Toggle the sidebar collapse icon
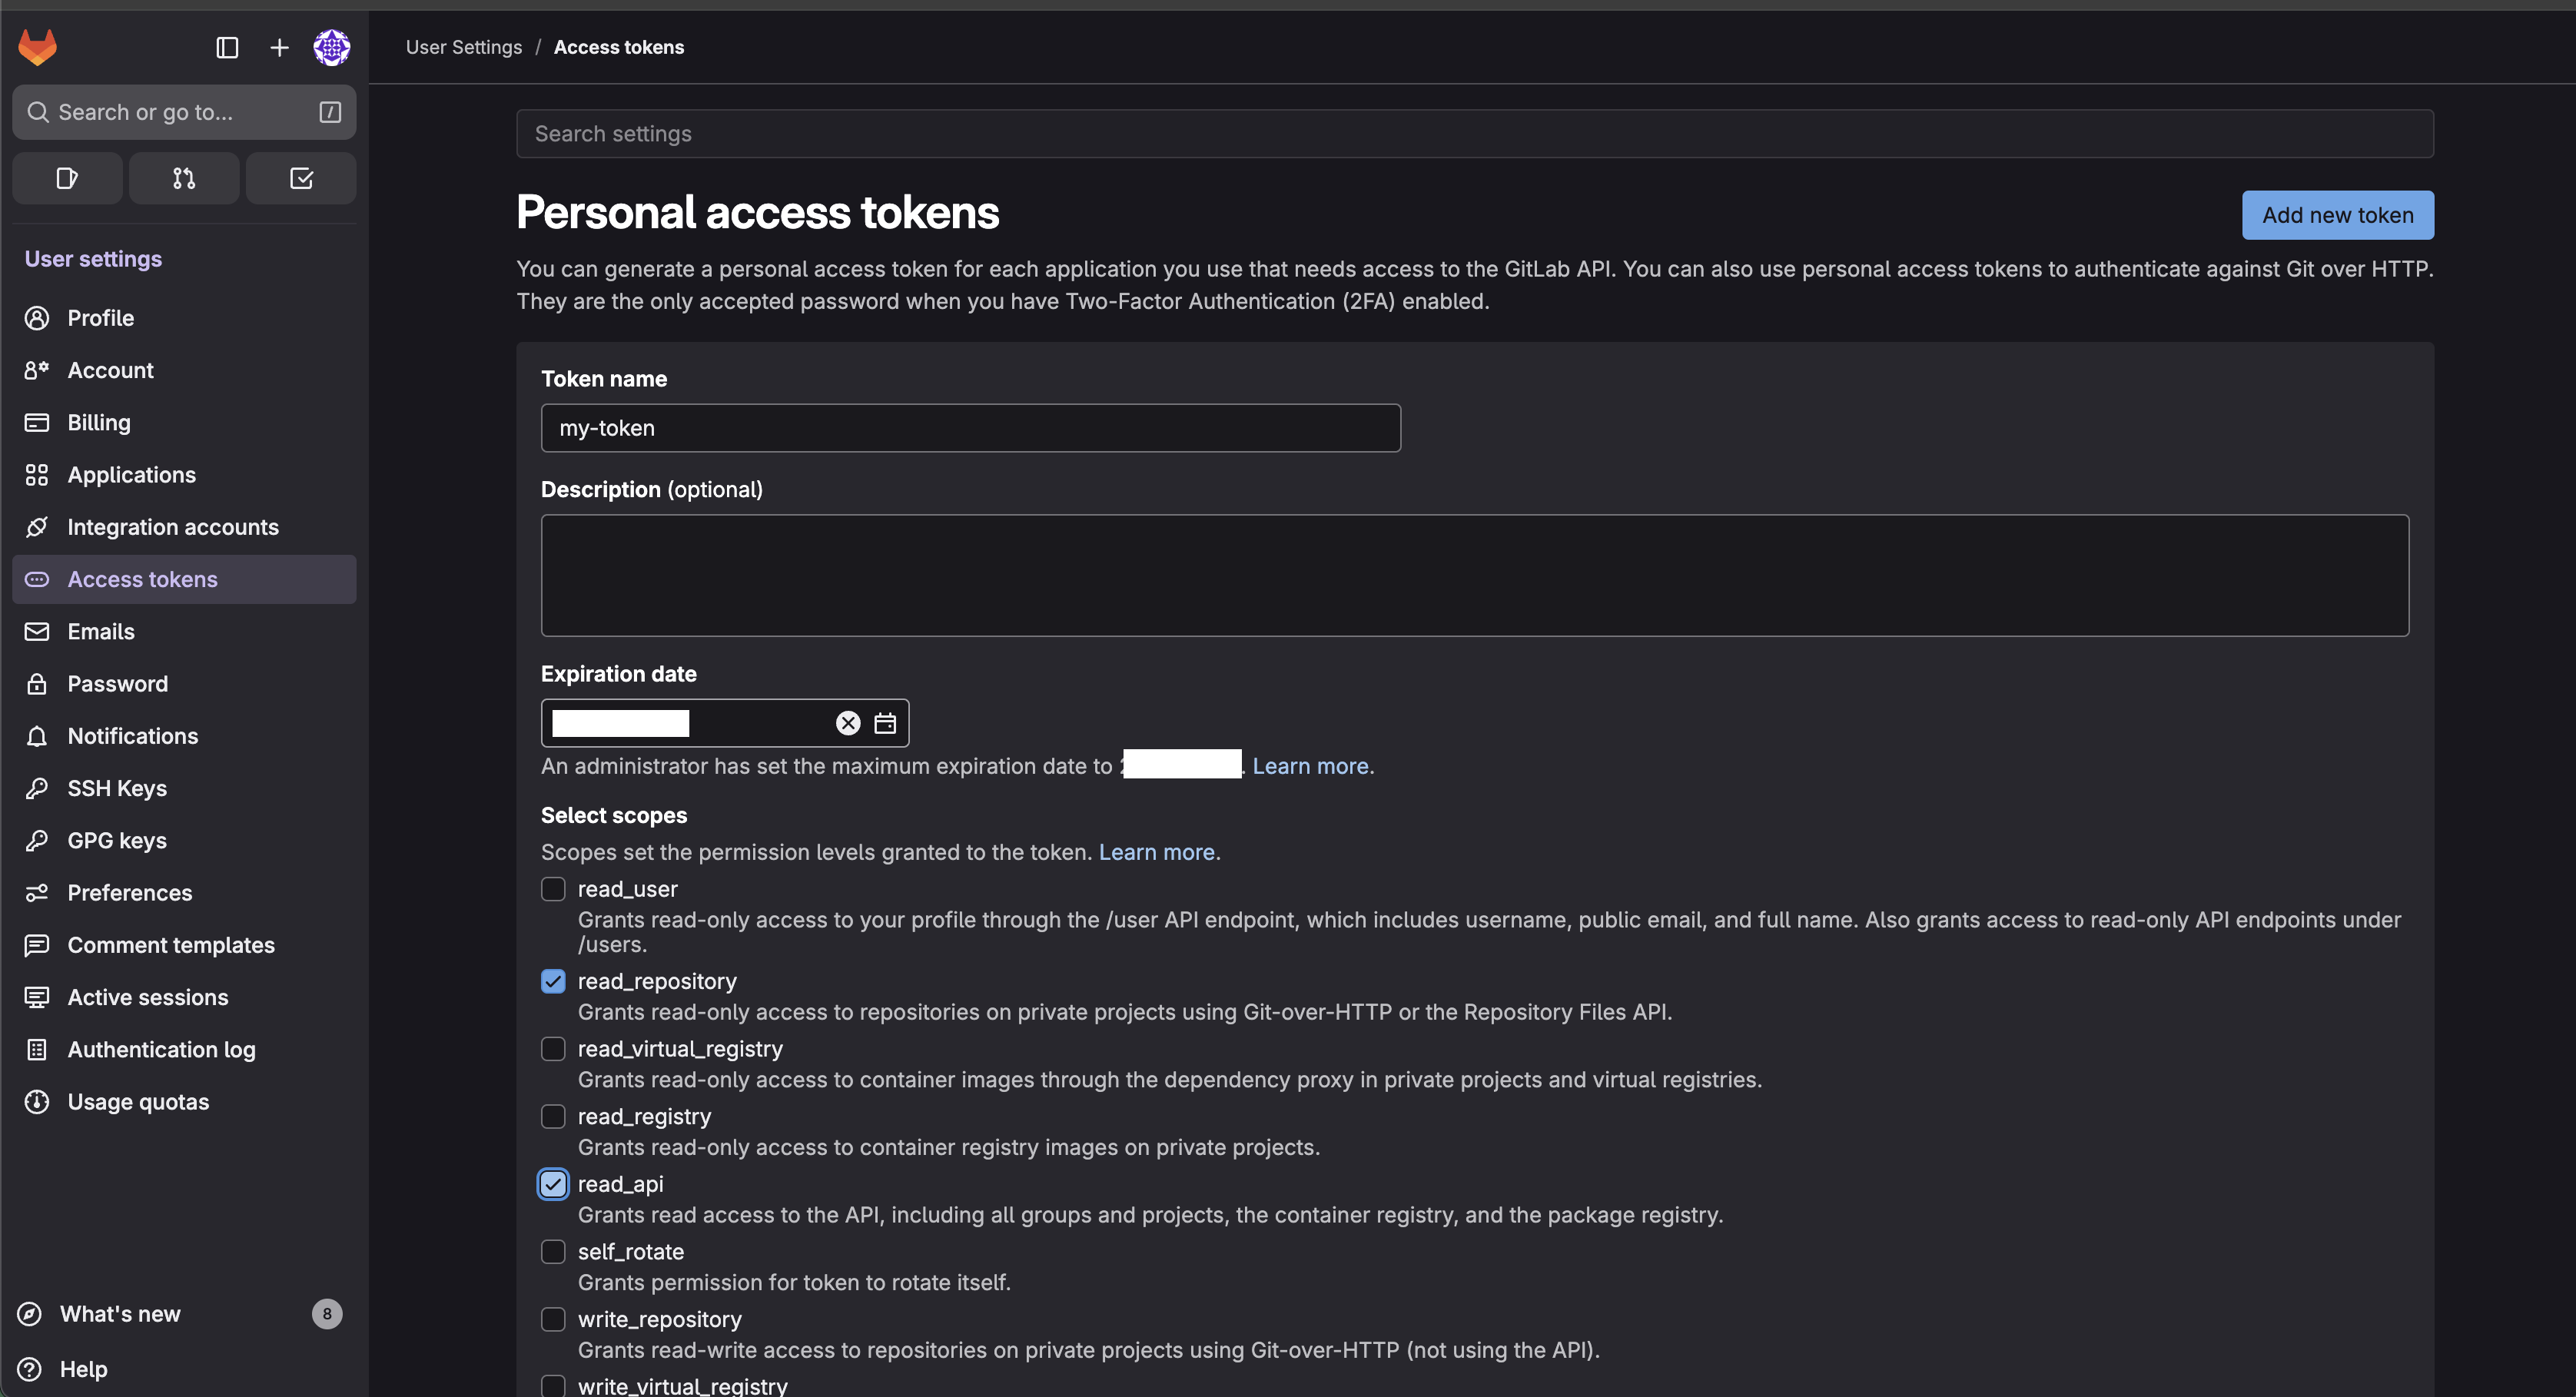This screenshot has width=2576, height=1397. 227,47
